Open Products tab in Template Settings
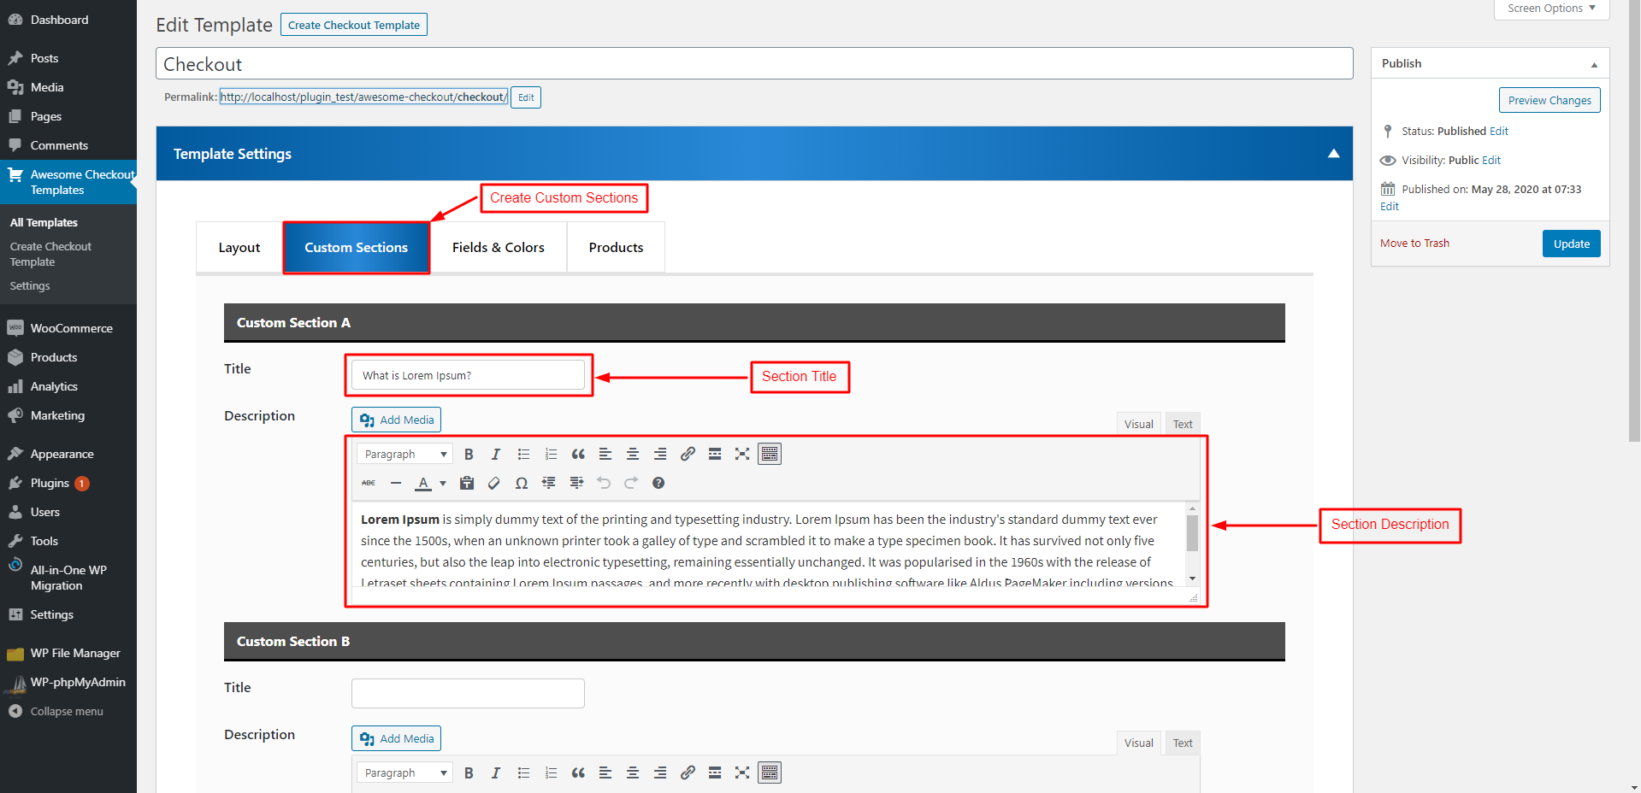1641x793 pixels. point(616,247)
